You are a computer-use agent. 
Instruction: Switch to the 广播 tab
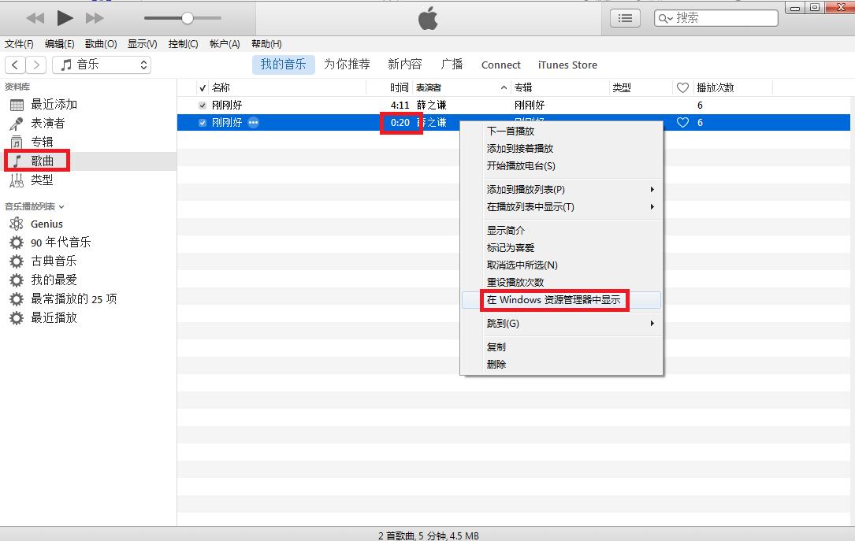[451, 65]
